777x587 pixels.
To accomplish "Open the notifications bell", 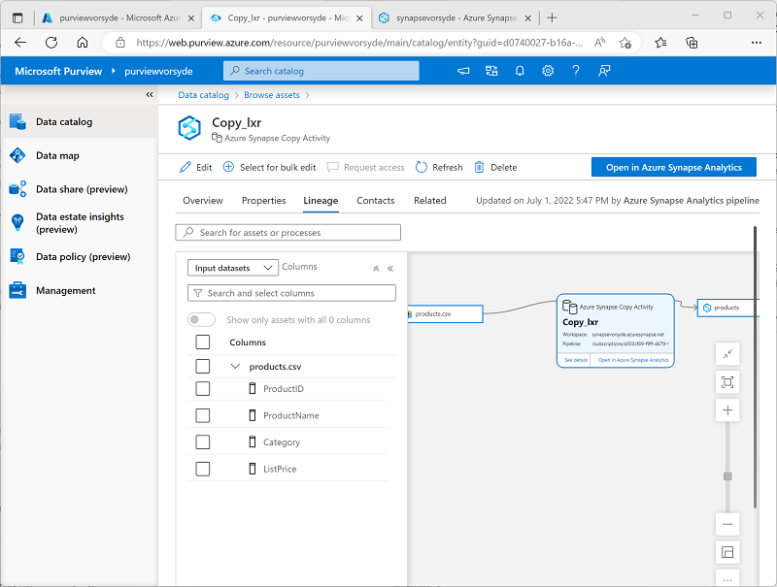I will (x=520, y=71).
